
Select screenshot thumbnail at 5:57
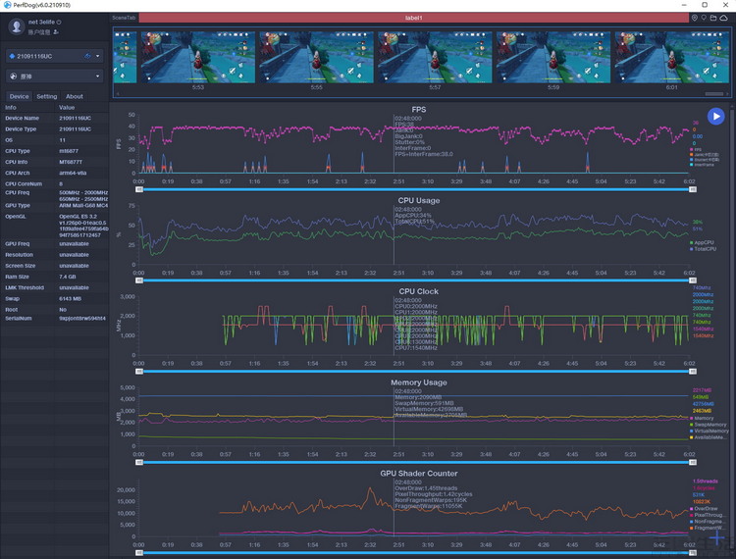coord(435,57)
